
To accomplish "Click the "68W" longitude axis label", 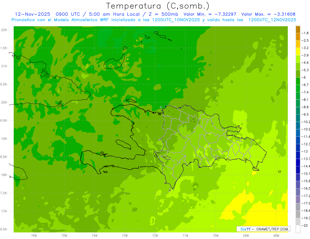I will (x=276, y=236).
